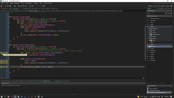Select the Tile Sets folder row
The image size is (174, 98).
coord(160,59)
